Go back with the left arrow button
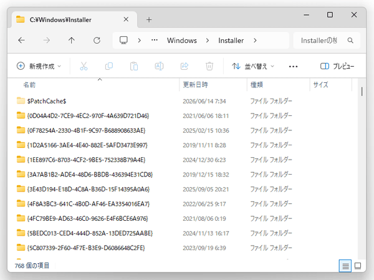374x280 pixels. pyautogui.click(x=21, y=41)
